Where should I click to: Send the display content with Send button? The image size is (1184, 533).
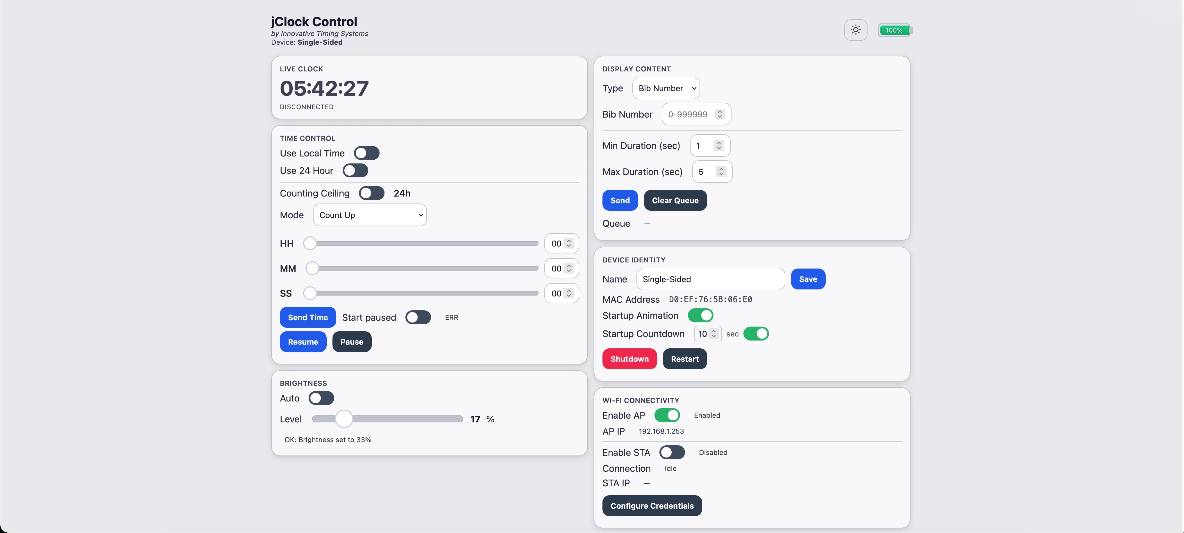(620, 200)
